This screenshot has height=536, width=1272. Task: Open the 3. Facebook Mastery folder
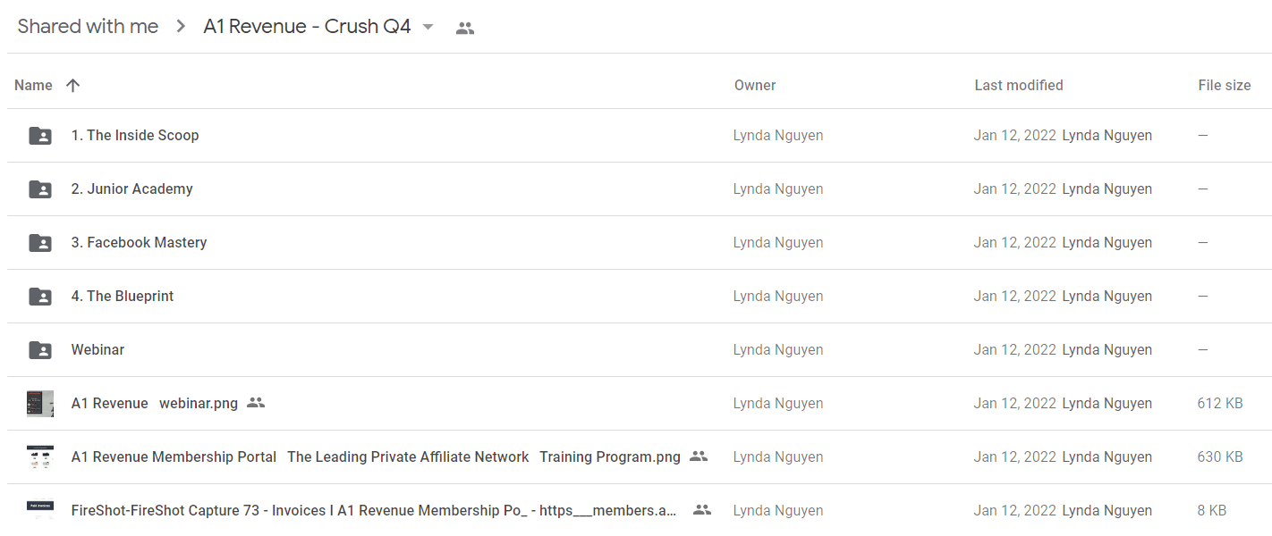click(x=140, y=243)
